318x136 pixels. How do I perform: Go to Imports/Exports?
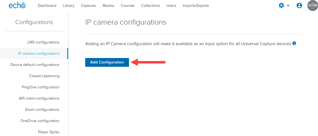[x=196, y=5]
